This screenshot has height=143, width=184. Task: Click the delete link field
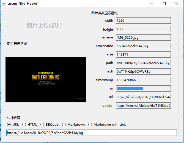coord(143,105)
